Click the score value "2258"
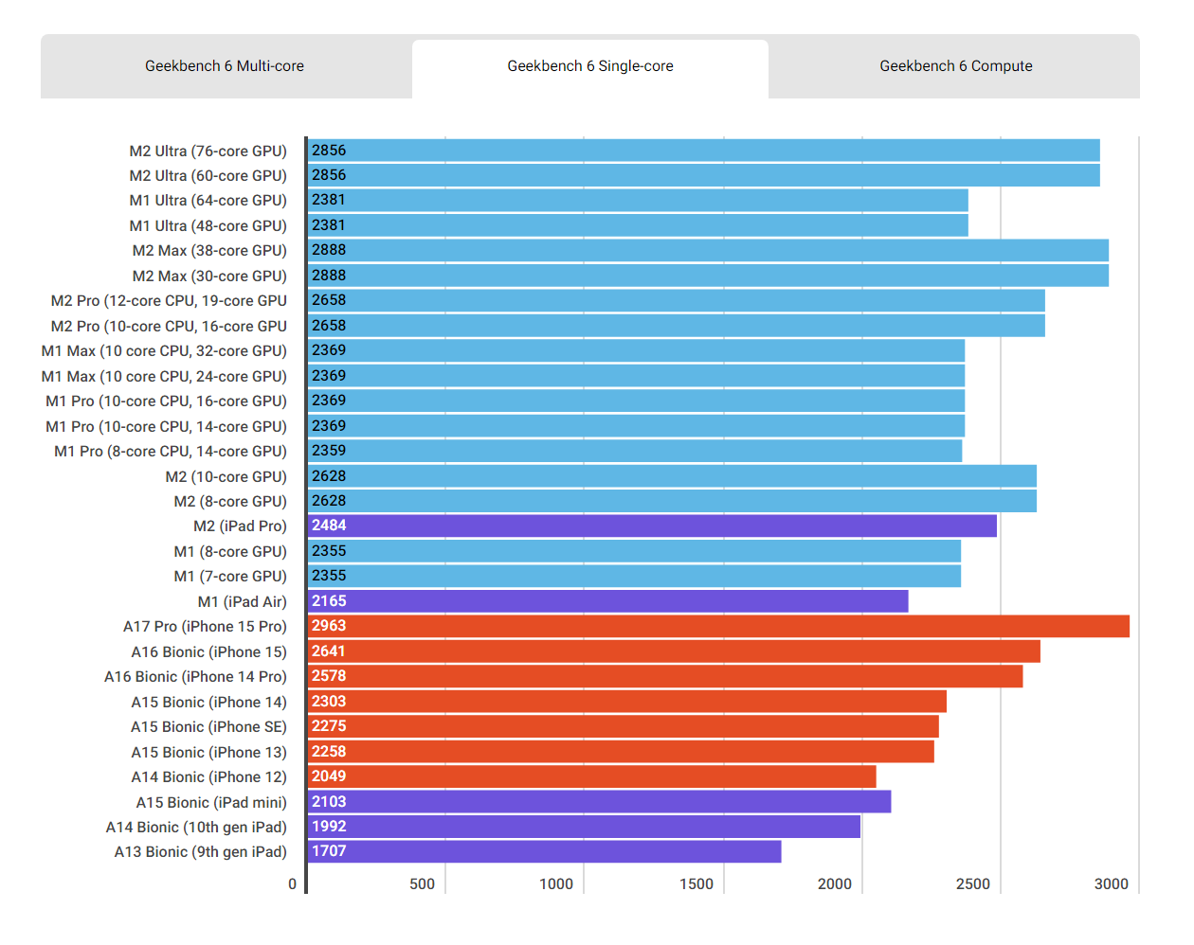This screenshot has width=1194, height=945. tap(329, 752)
